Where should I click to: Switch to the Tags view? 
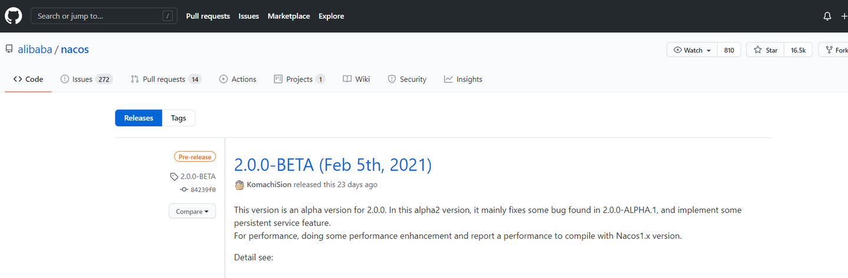[x=178, y=118]
